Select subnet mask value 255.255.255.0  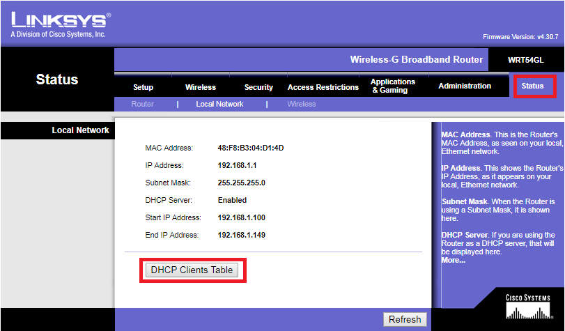pos(242,183)
